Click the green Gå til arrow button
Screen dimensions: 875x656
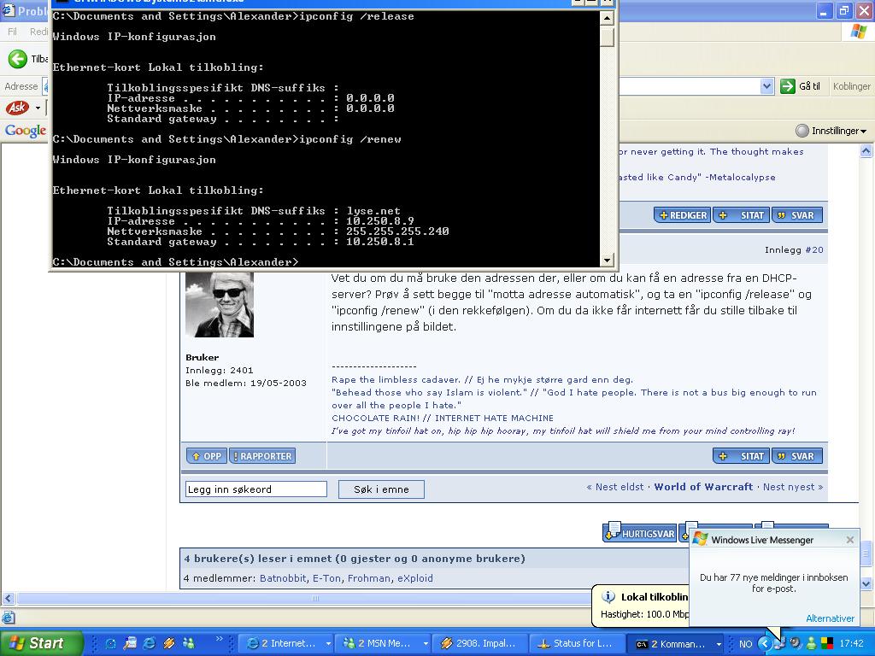click(788, 86)
